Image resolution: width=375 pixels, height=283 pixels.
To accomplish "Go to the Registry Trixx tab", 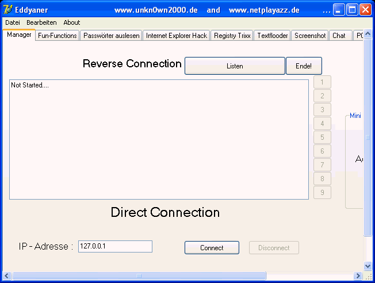I will click(x=232, y=36).
